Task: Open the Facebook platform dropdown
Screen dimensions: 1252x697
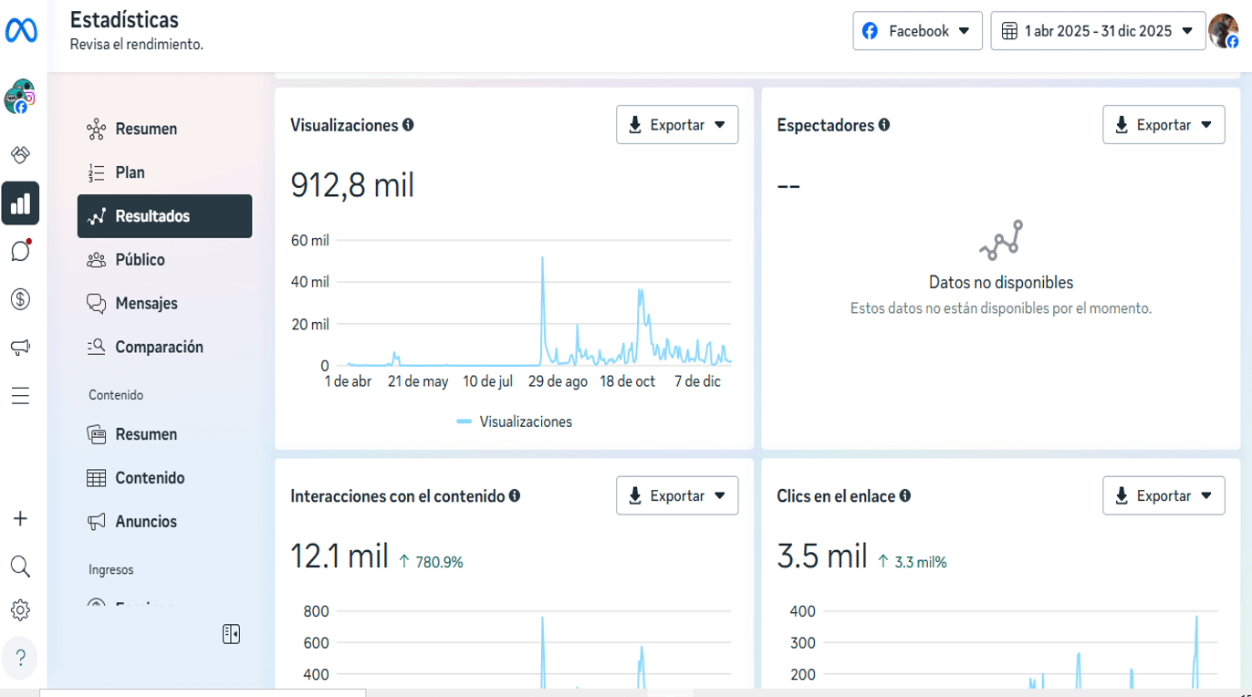Action: coord(917,31)
